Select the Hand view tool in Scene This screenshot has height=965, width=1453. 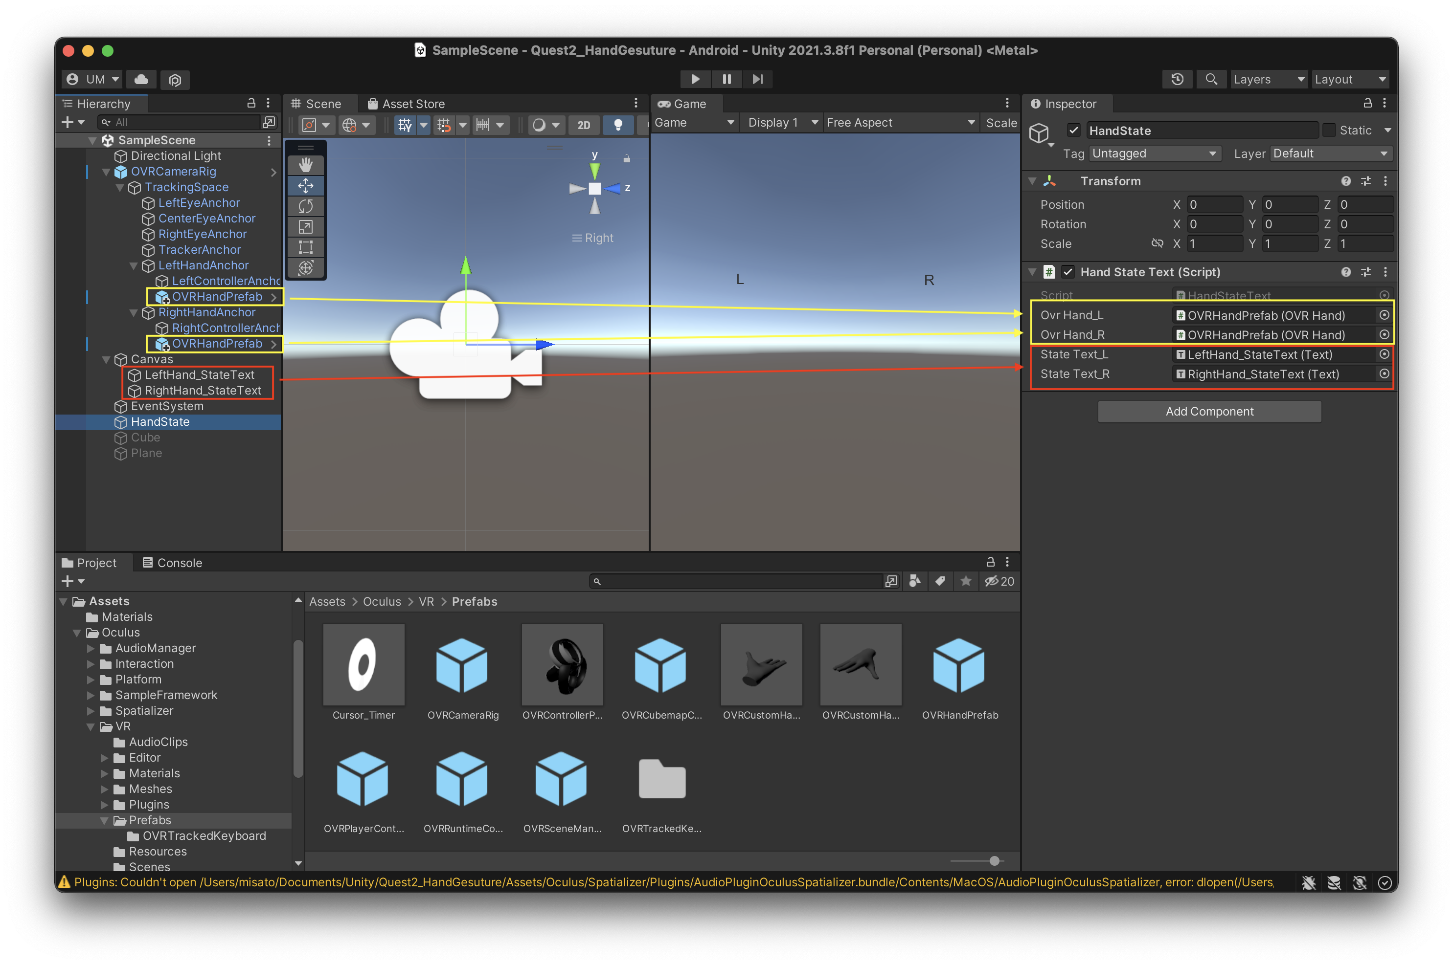point(305,165)
